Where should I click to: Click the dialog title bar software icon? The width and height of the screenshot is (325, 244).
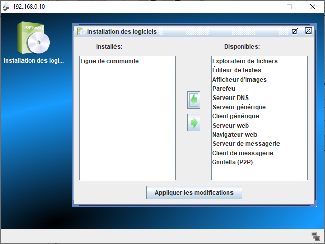81,31
